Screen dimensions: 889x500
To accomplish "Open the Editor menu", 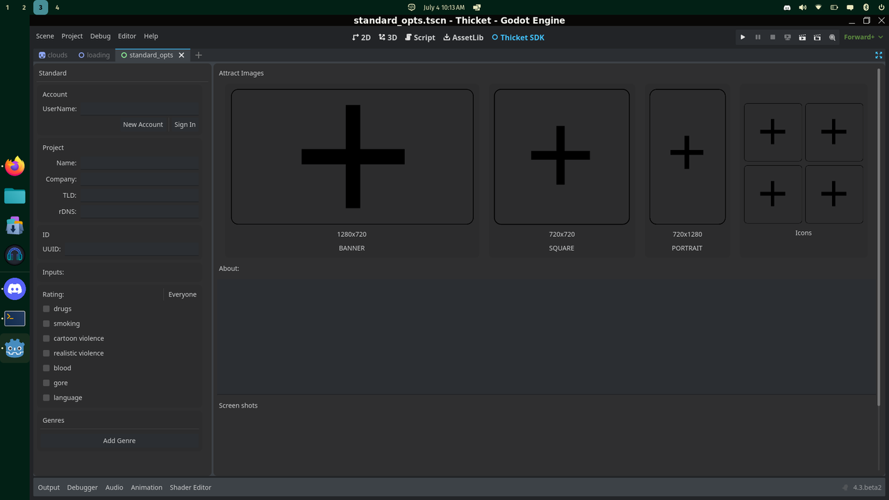I will (x=127, y=36).
